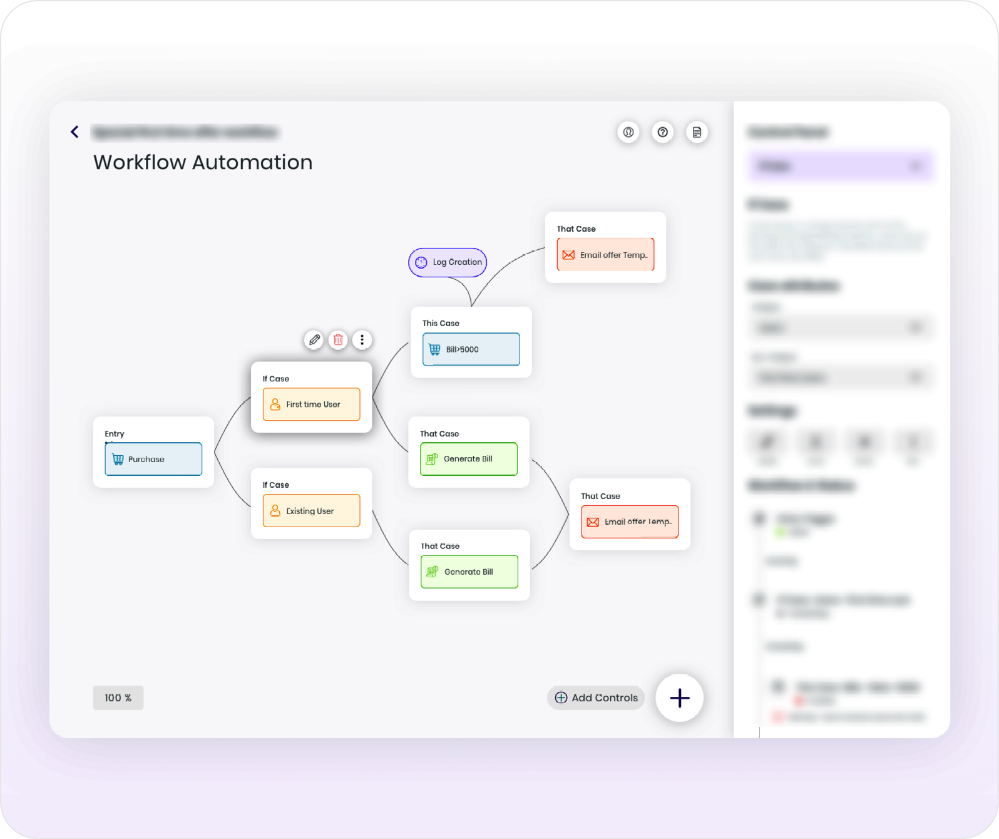The image size is (999, 839).
Task: Expand the purple dropdown in the control panel
Action: [x=841, y=166]
